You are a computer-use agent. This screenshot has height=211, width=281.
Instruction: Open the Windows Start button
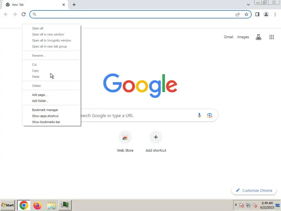[7, 205]
